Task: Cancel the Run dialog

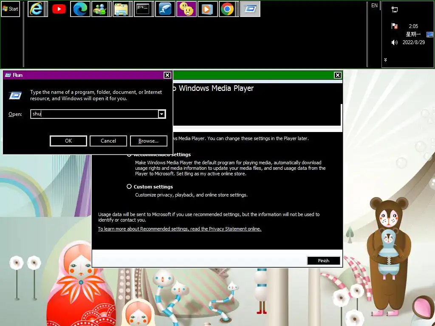Action: (108, 141)
